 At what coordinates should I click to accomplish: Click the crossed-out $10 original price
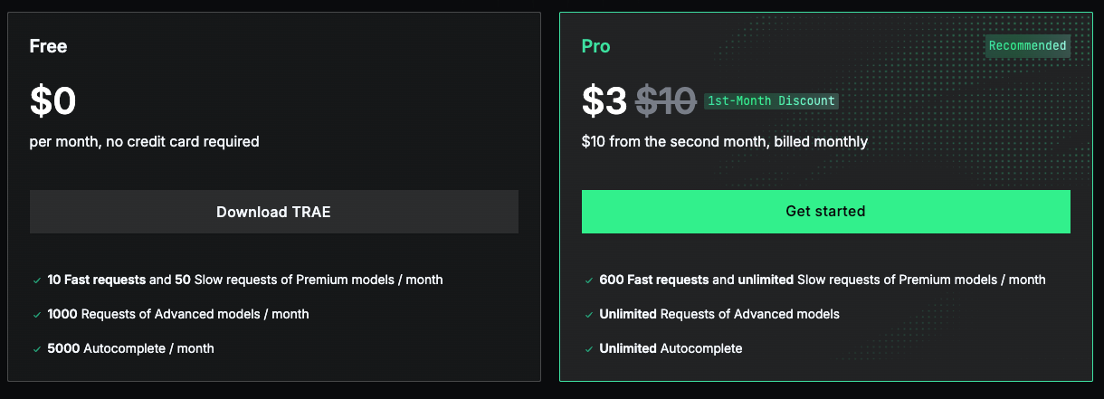tap(665, 101)
